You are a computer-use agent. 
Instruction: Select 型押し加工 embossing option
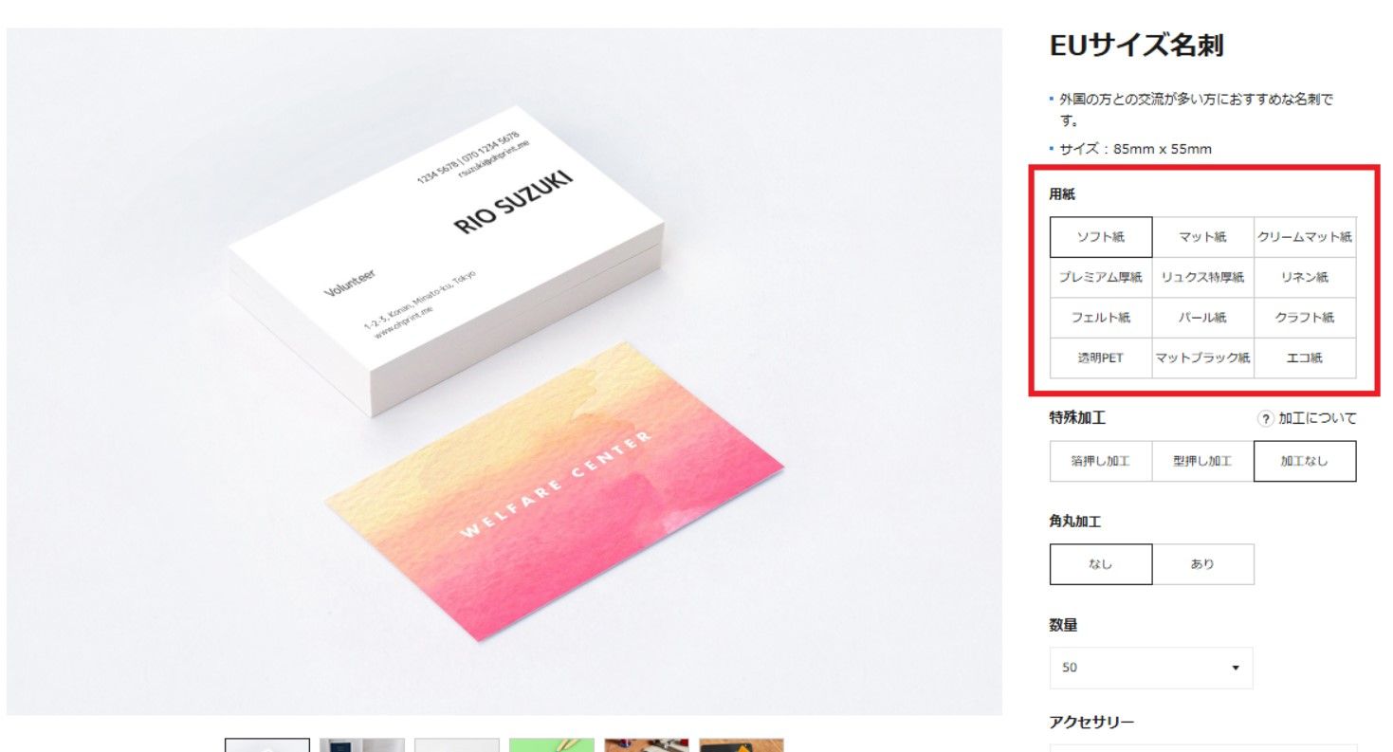coord(1202,462)
